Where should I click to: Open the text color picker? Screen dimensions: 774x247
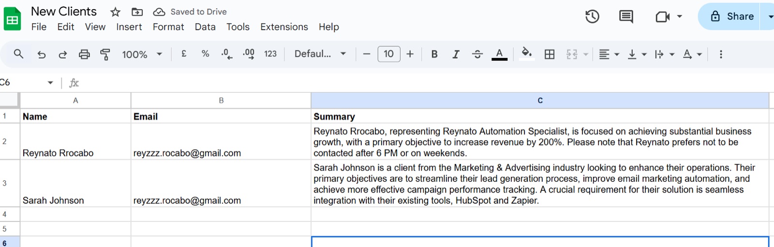[x=499, y=54]
